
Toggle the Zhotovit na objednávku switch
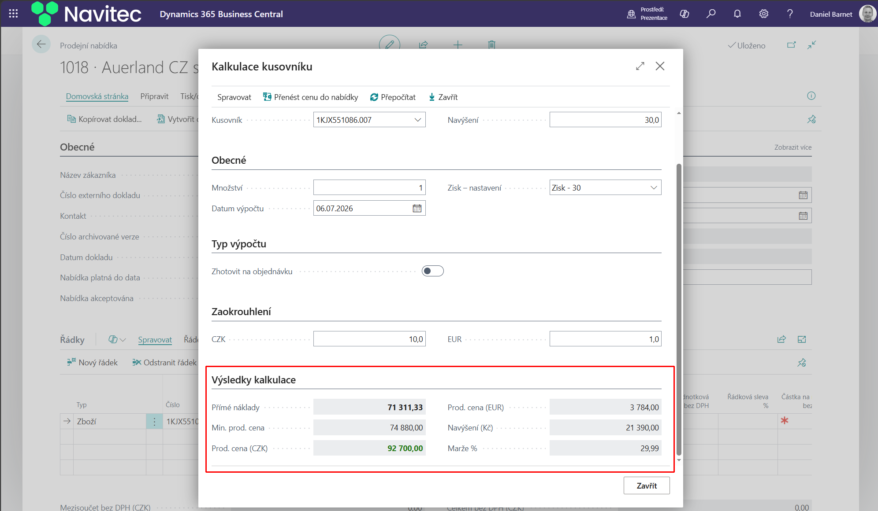tap(432, 271)
